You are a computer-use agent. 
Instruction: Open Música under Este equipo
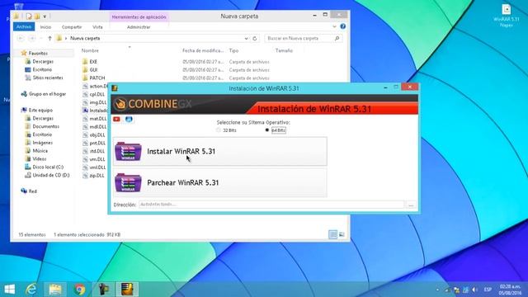[x=40, y=150]
